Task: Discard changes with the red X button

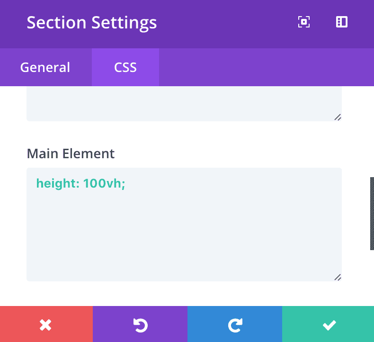Action: coord(46,324)
